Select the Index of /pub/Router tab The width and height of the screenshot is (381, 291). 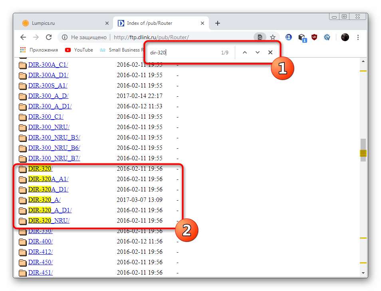(161, 23)
